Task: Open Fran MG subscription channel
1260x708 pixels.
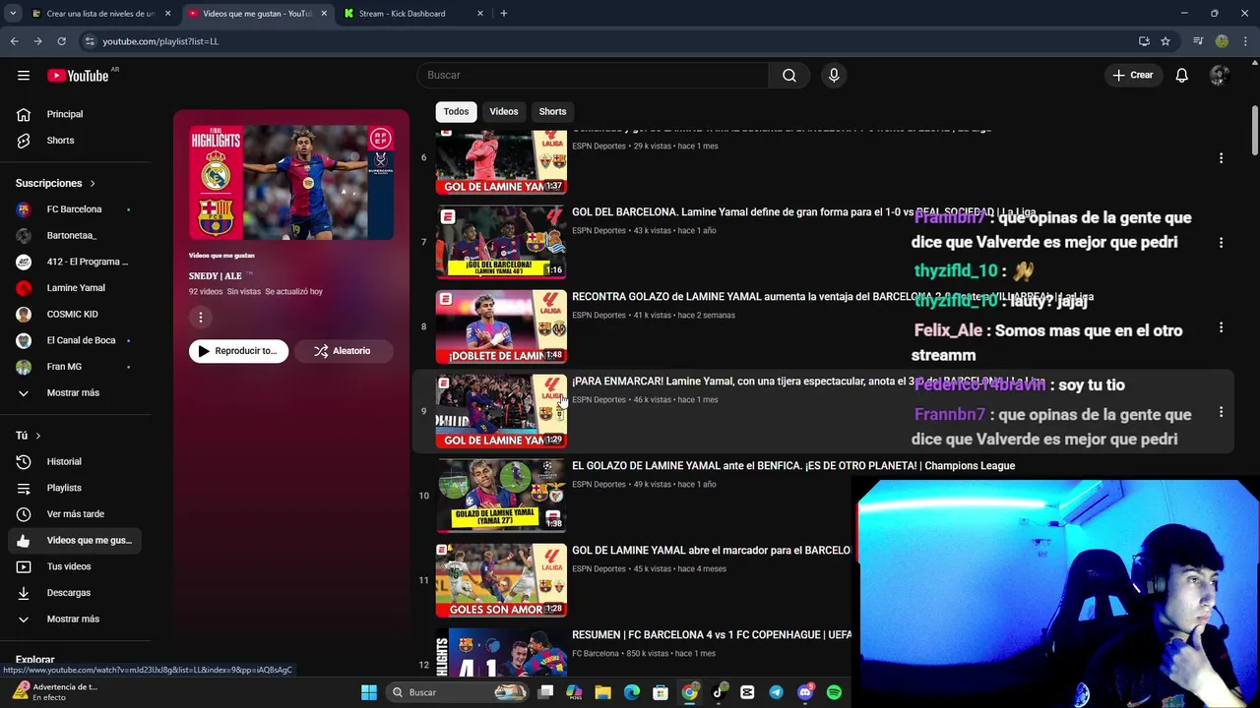Action: [x=75, y=367]
